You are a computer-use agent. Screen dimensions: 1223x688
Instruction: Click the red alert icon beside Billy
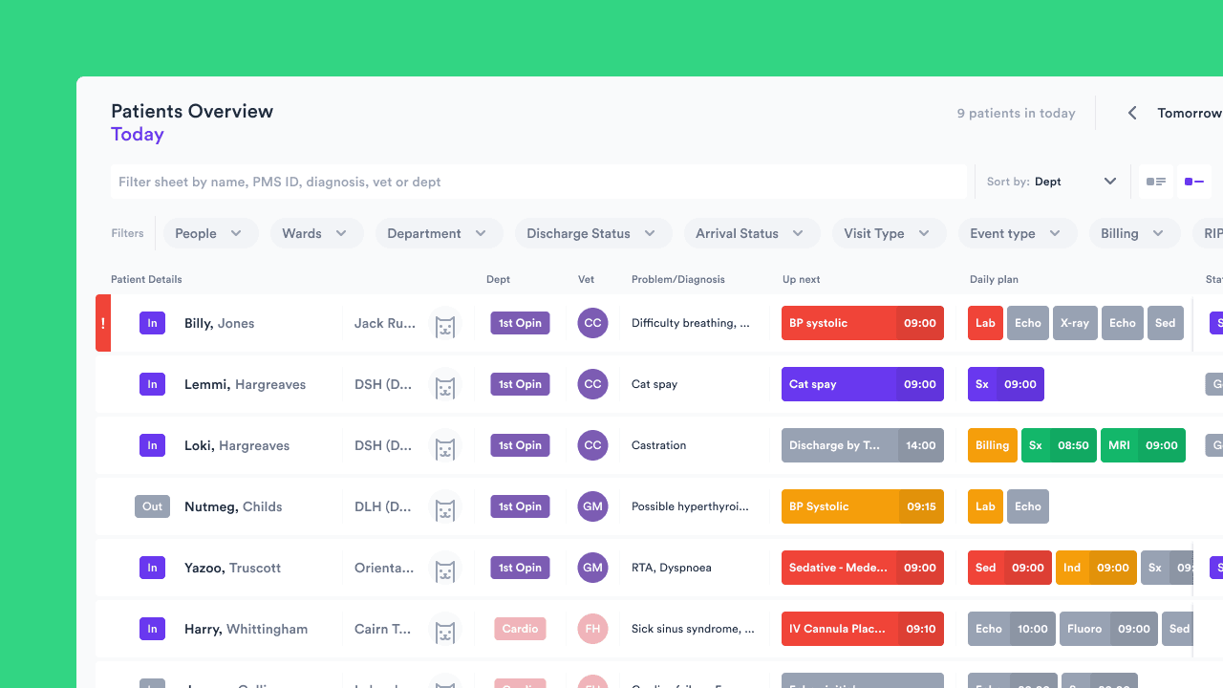click(103, 323)
